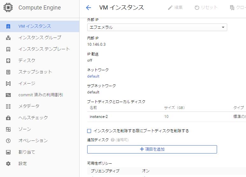
Task: Click the ヘルスチェック lock icon
Action: pos(8,118)
